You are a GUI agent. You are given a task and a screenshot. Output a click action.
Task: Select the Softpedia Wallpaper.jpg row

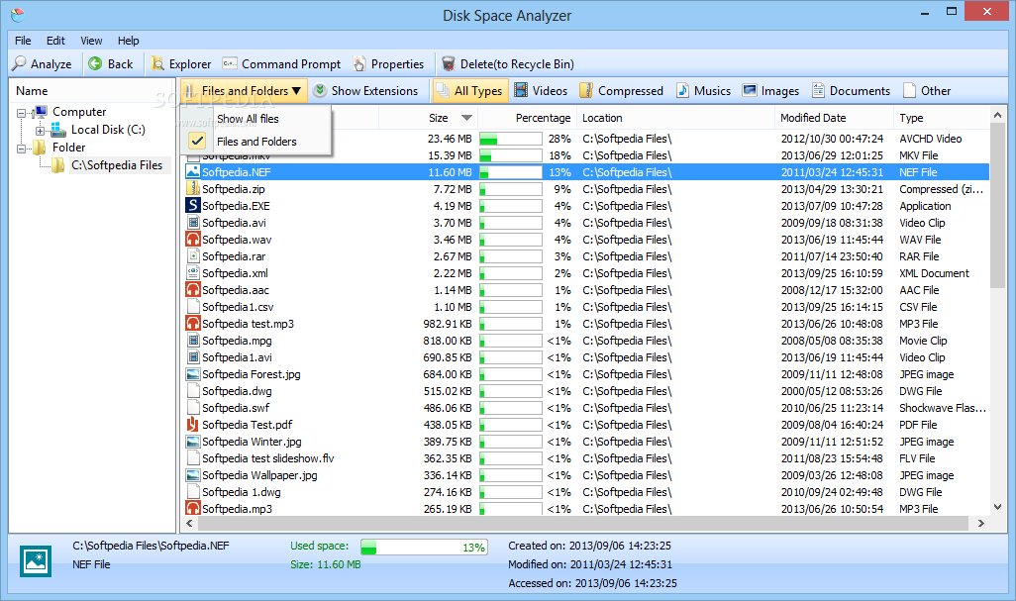tap(586, 475)
